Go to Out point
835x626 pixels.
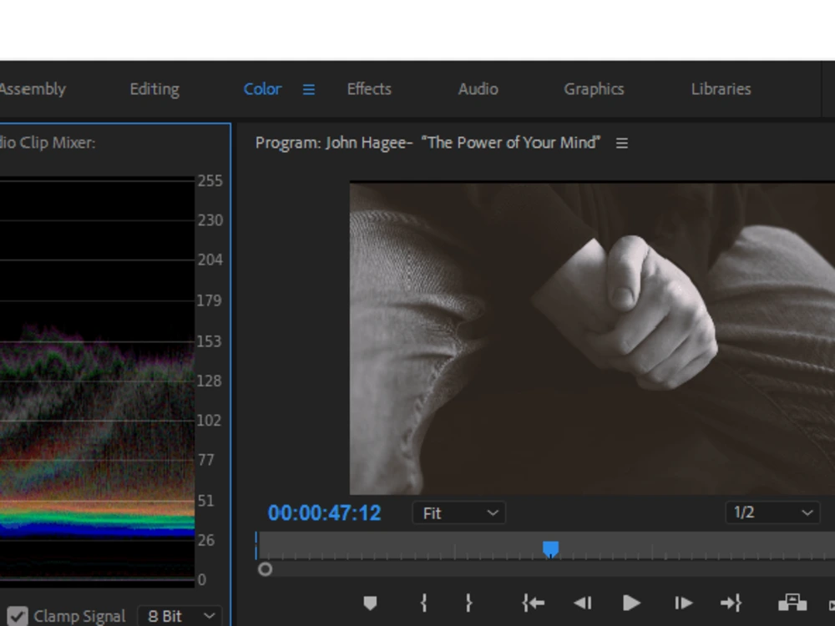731,603
